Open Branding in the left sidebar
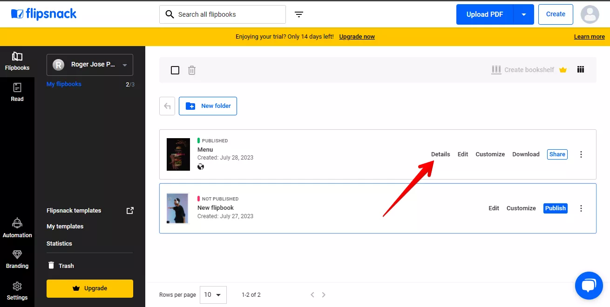This screenshot has width=610, height=307. [17, 259]
